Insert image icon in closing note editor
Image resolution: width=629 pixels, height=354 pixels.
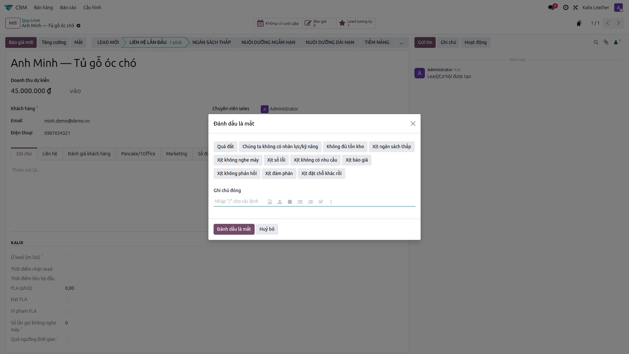point(270,202)
